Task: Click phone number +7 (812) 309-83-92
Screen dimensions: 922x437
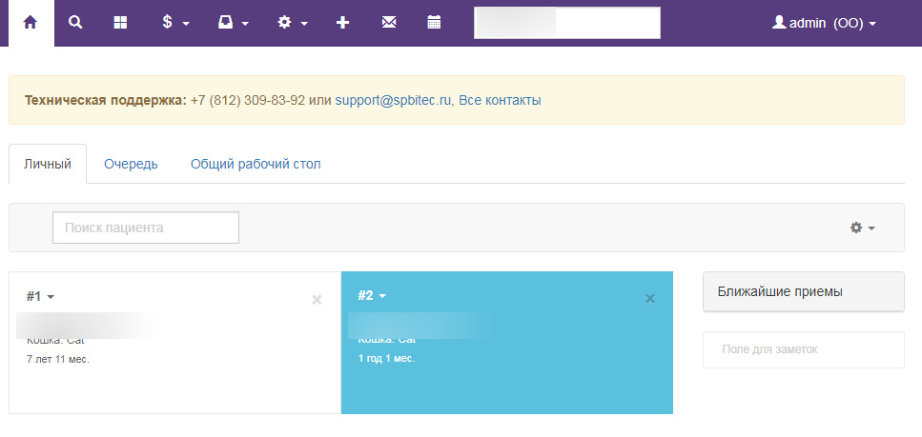Action: tap(248, 100)
